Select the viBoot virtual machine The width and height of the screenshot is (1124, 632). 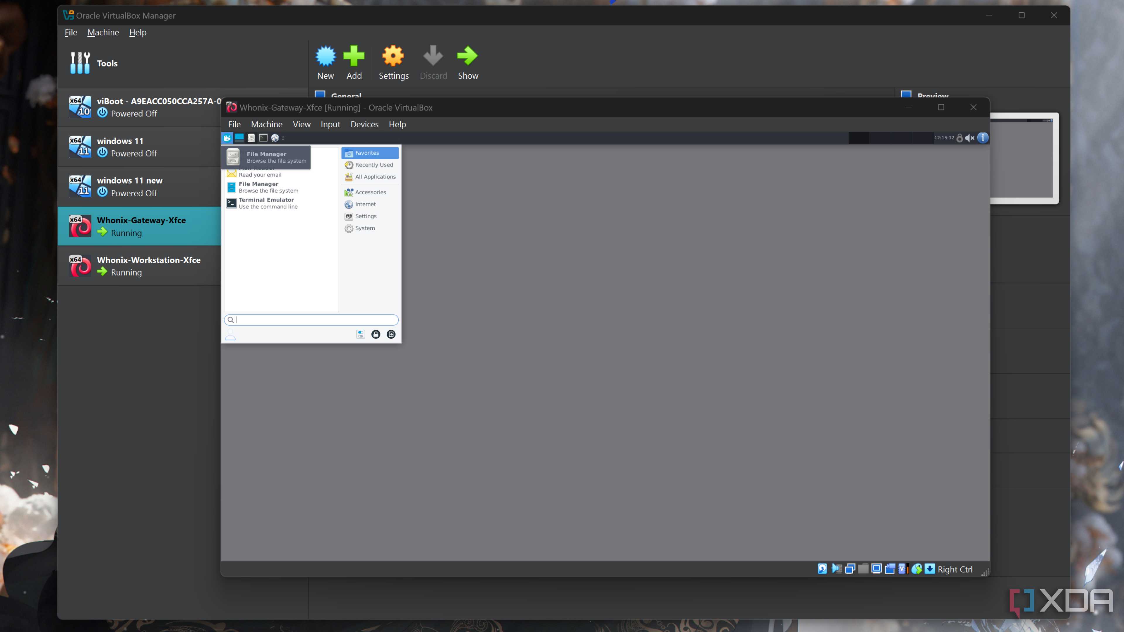click(x=140, y=107)
